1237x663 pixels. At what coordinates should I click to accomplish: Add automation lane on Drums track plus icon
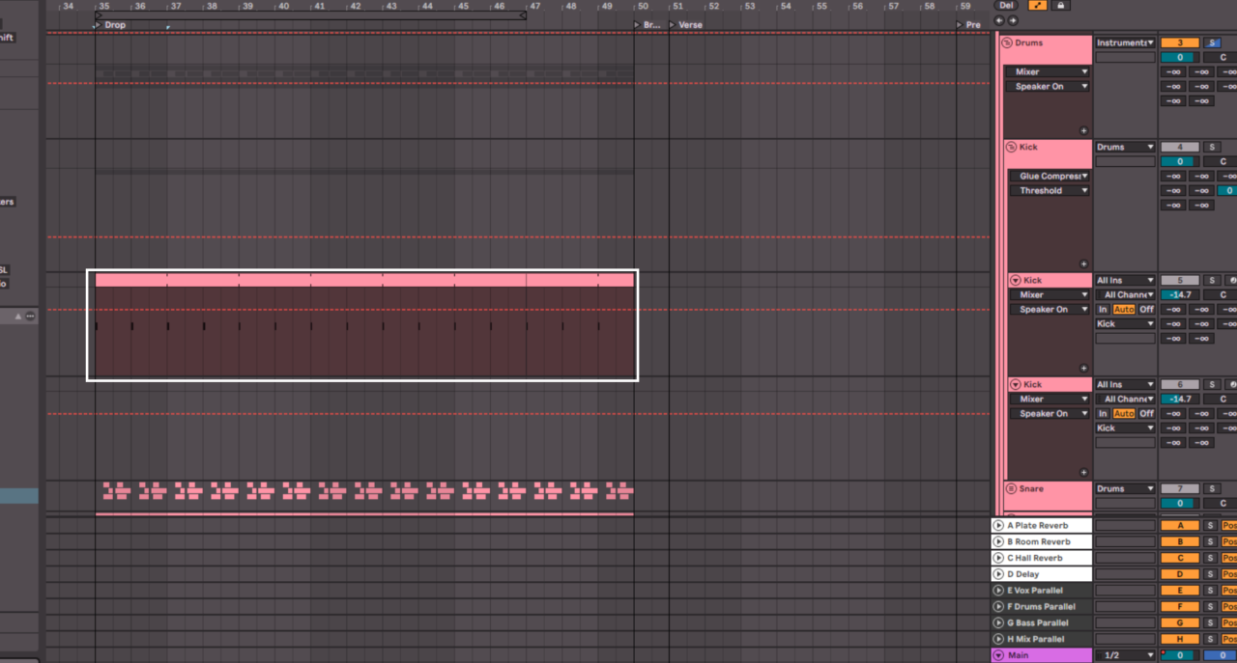(1083, 130)
